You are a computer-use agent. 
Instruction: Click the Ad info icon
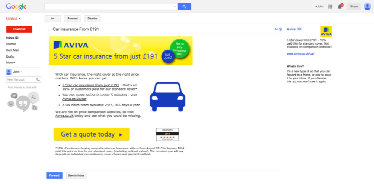tap(281, 29)
